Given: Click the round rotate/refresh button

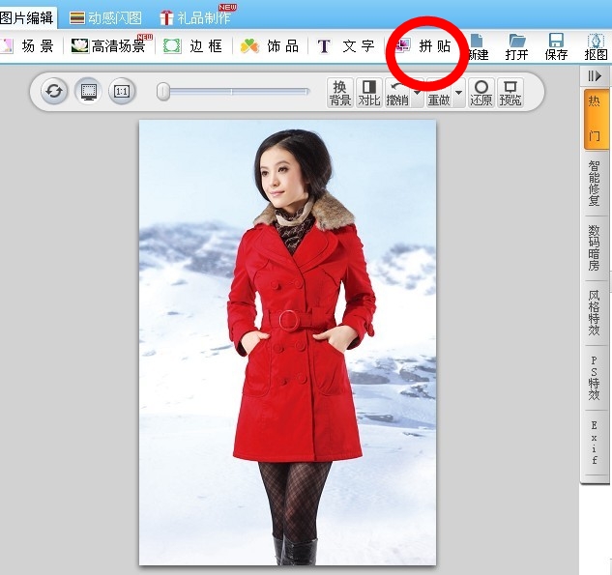Looking at the screenshot, I should click(x=54, y=92).
